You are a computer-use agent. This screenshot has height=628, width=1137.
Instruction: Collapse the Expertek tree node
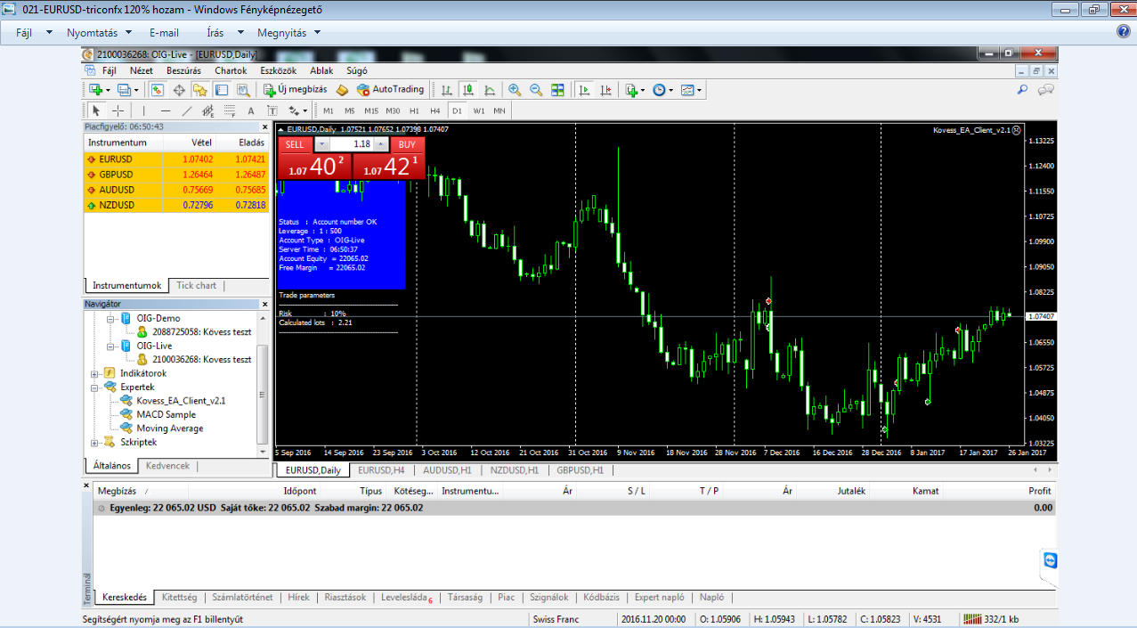pos(96,387)
